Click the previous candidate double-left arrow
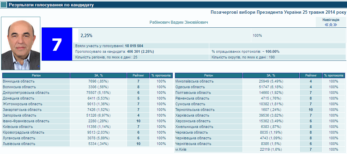This screenshot has width=347, height=154. [327, 25]
